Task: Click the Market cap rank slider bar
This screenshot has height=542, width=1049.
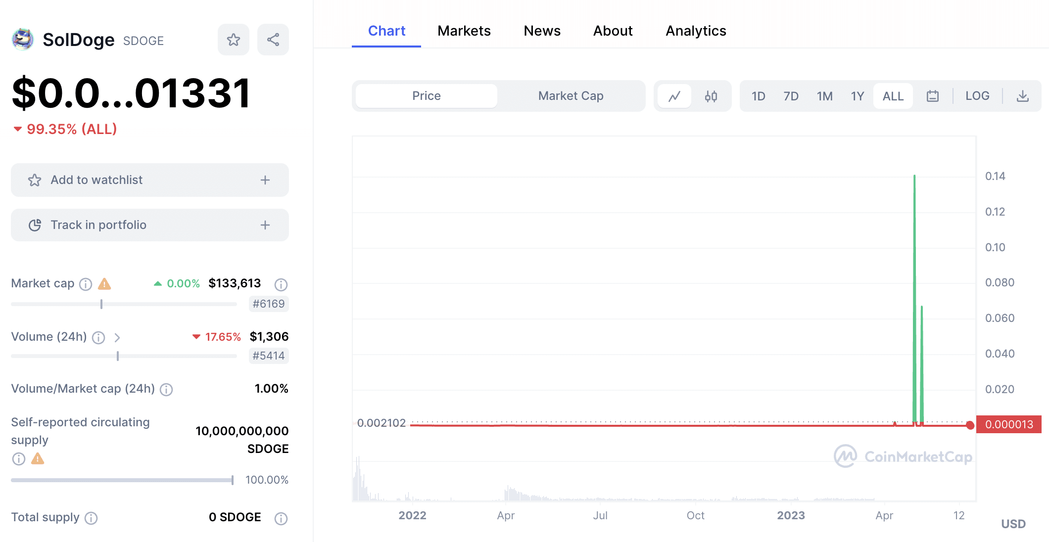Action: [x=124, y=304]
